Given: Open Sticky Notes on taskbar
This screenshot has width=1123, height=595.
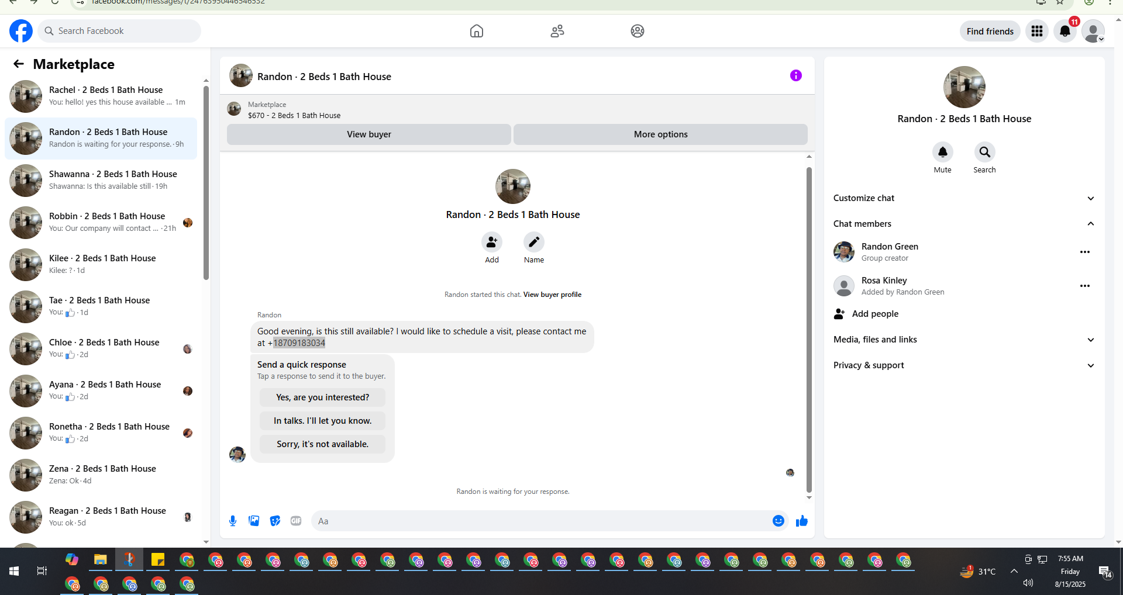Looking at the screenshot, I should click(x=158, y=560).
